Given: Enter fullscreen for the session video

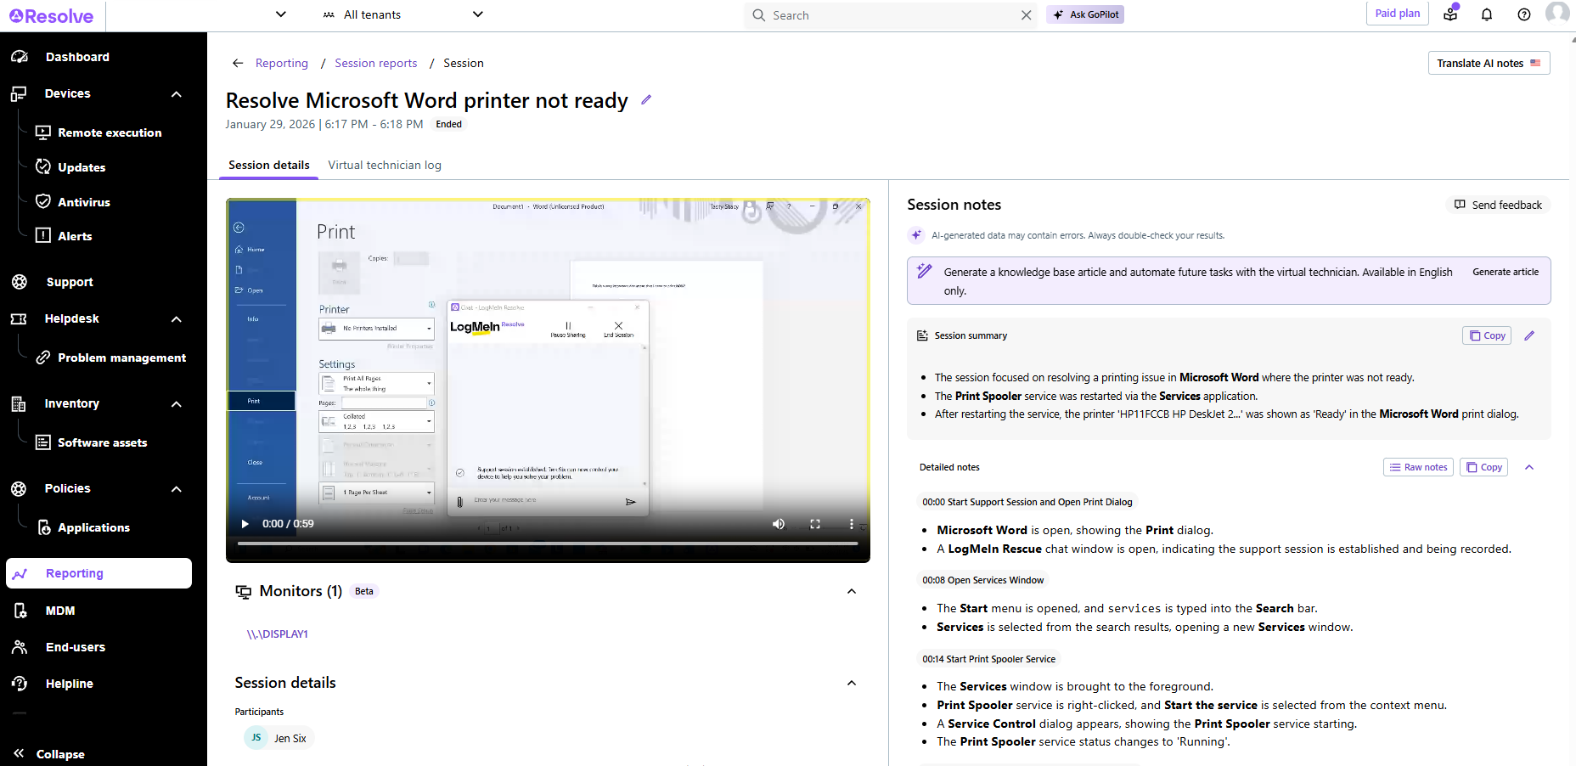Looking at the screenshot, I should tap(815, 524).
